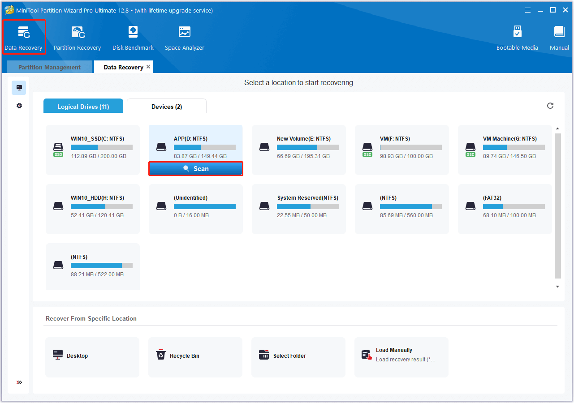Switch to the Devices (2) tab

(167, 107)
